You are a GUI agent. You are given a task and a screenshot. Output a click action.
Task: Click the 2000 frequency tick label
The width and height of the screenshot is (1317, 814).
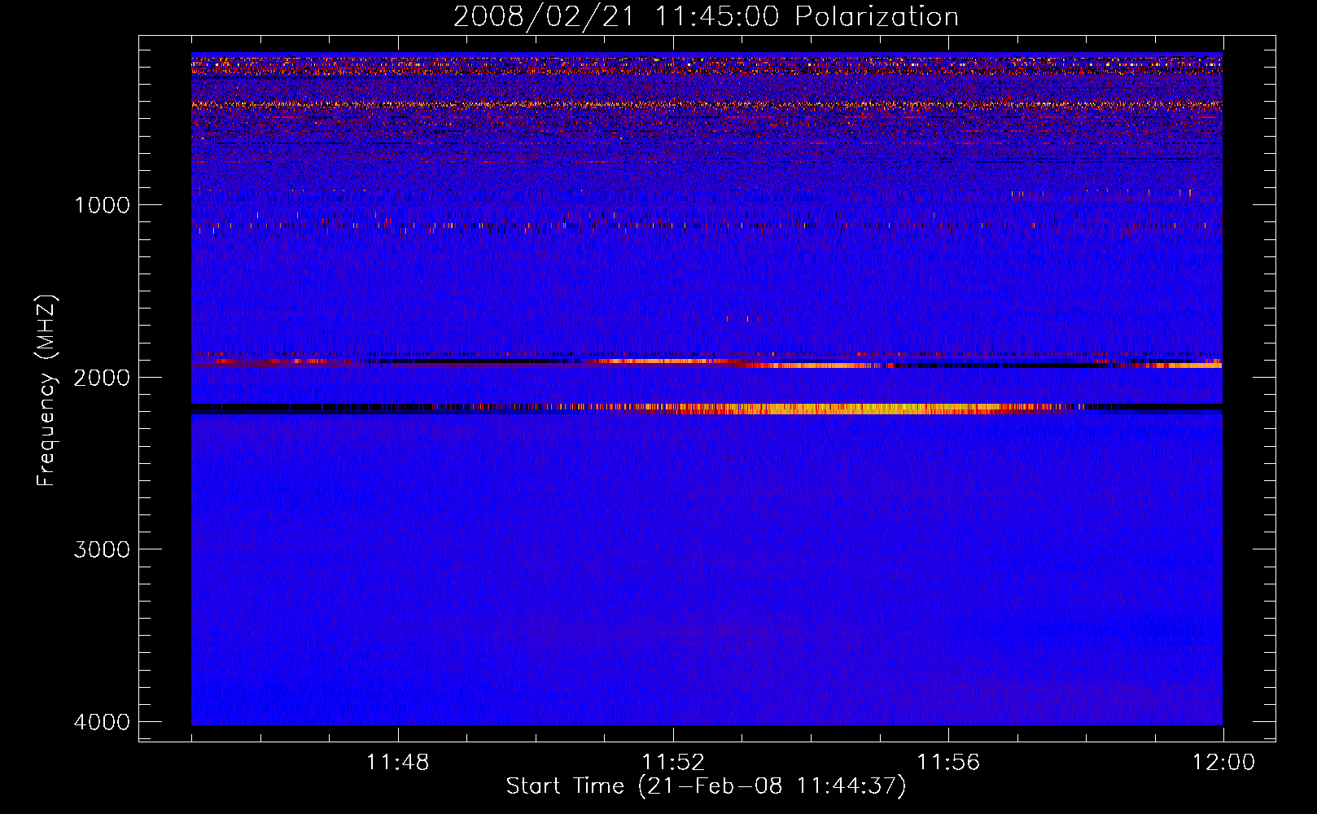(x=102, y=377)
